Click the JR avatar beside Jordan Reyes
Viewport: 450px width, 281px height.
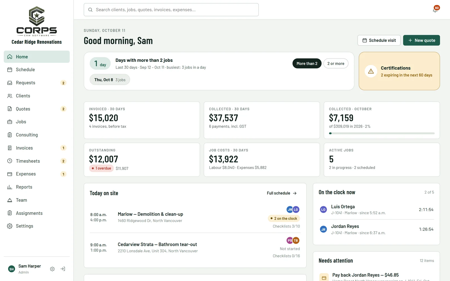pyautogui.click(x=323, y=230)
